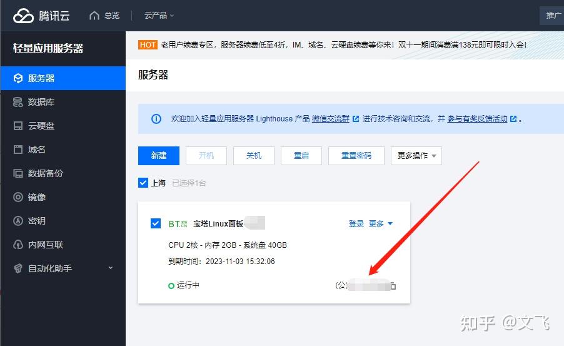This screenshot has width=564, height=346.
Task: Click the 推广 button in the header
Action: 553,16
